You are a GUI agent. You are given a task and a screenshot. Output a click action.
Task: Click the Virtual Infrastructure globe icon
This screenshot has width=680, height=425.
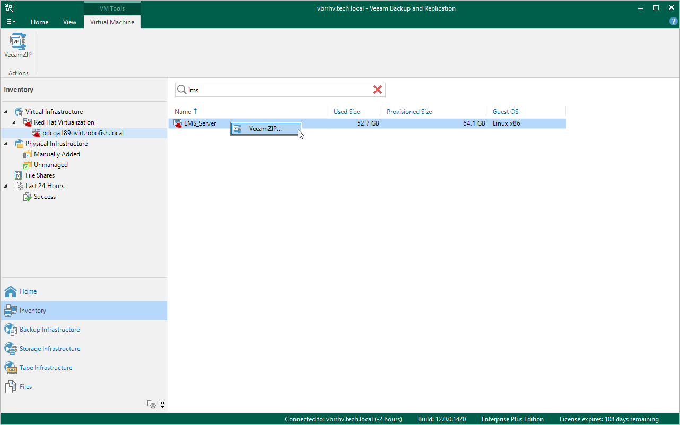pos(19,112)
